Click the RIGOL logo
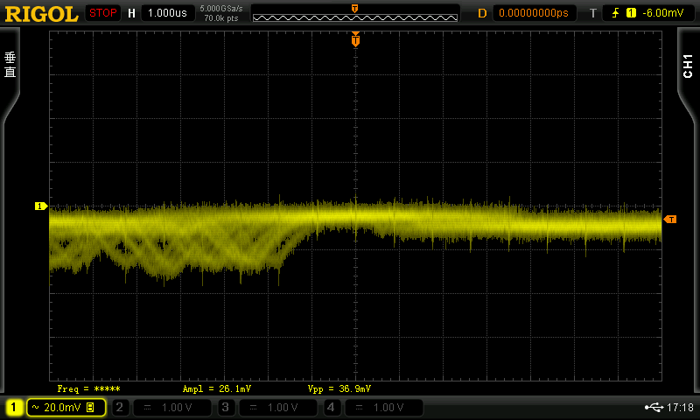The image size is (700, 420). (x=41, y=14)
